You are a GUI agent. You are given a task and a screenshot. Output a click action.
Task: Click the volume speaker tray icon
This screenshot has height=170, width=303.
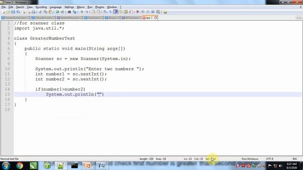[281, 166]
